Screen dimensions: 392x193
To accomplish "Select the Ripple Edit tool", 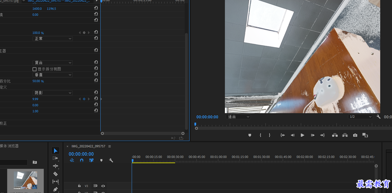I will (56, 166).
